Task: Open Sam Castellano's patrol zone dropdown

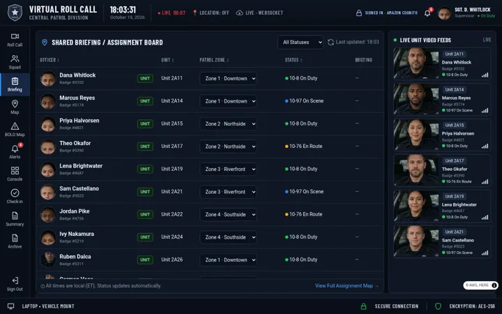Action: tap(228, 192)
